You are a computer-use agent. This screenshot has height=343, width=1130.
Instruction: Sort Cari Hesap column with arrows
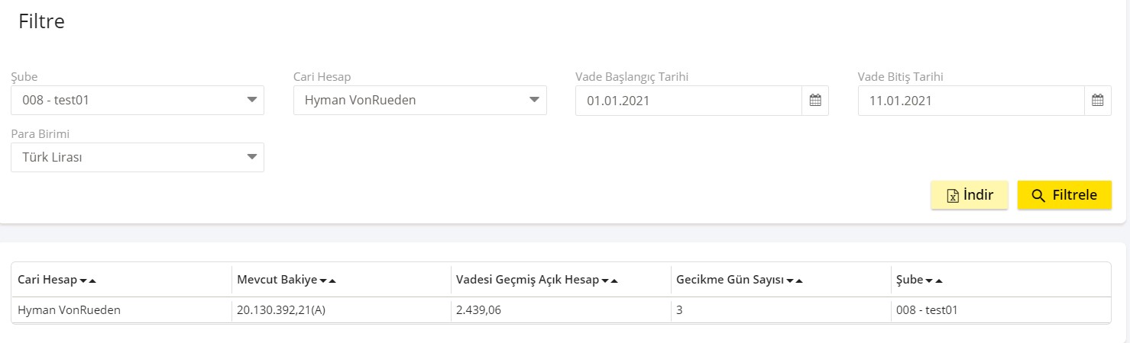click(x=88, y=280)
